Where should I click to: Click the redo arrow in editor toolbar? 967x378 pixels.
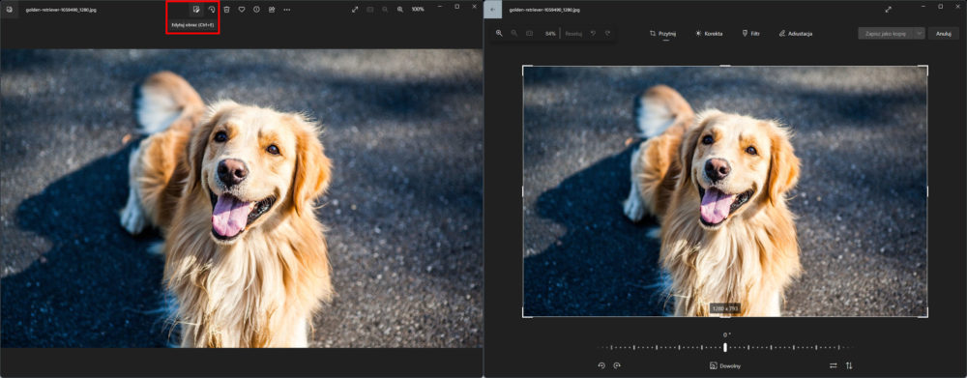point(607,33)
